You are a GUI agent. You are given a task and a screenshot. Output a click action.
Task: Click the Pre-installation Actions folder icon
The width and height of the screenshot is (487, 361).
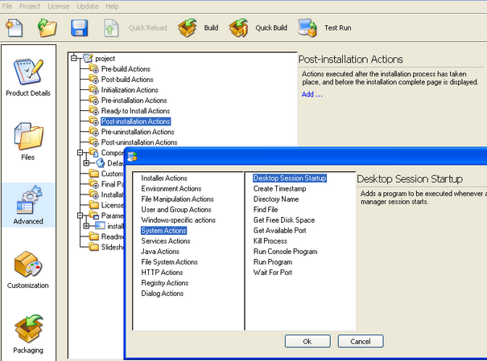click(x=94, y=100)
